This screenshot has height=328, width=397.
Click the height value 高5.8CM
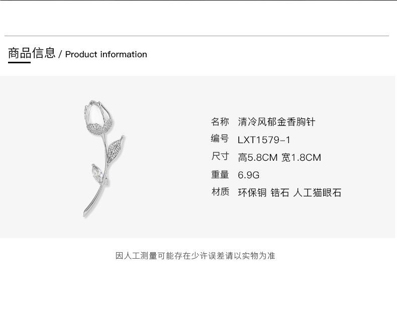click(258, 158)
